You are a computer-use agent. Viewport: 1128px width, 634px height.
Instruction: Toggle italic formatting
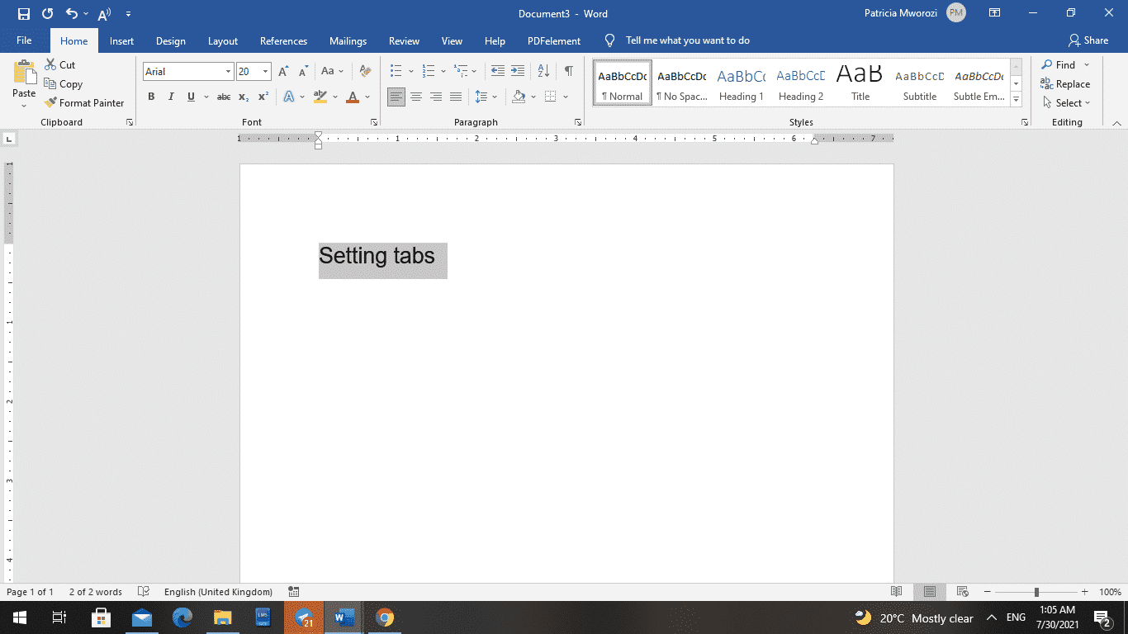tap(171, 97)
